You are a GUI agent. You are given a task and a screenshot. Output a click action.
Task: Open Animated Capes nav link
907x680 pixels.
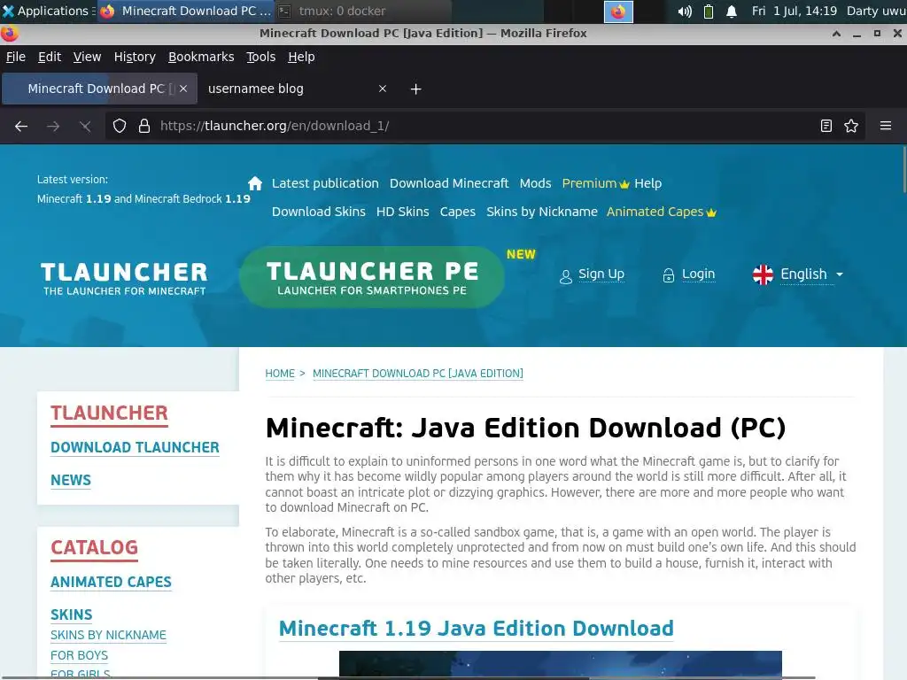point(661,212)
